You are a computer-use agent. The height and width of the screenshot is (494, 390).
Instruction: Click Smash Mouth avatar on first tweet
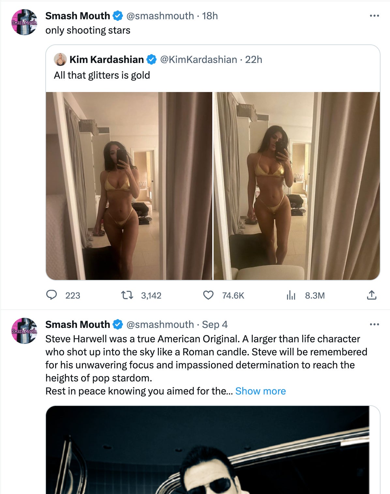click(24, 22)
